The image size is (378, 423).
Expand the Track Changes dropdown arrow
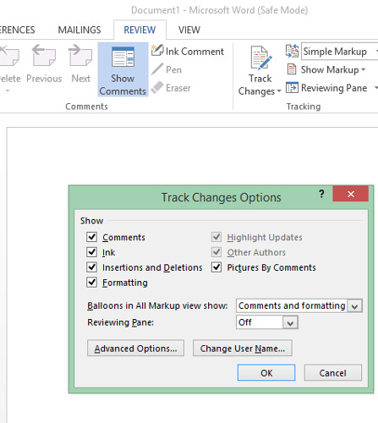[279, 91]
